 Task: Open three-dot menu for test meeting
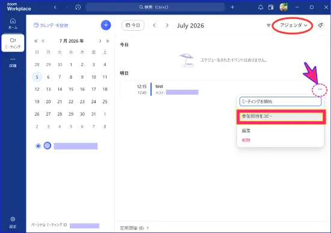tap(320, 89)
